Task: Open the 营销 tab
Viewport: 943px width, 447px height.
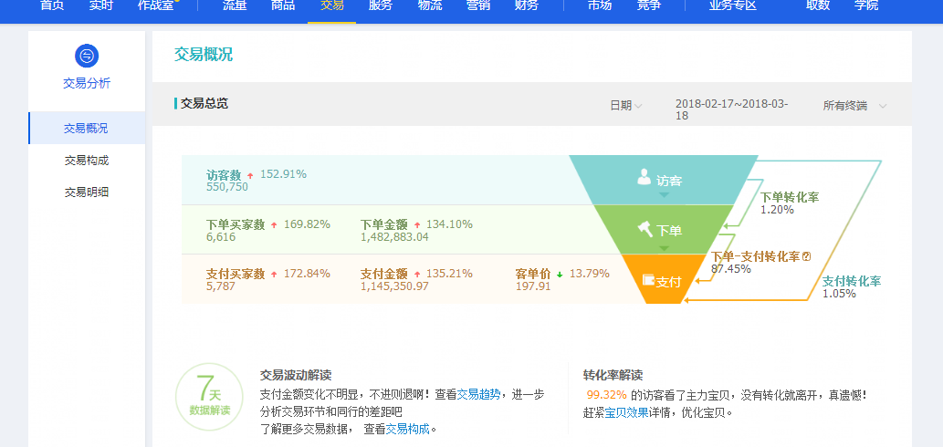Action: pos(478,6)
